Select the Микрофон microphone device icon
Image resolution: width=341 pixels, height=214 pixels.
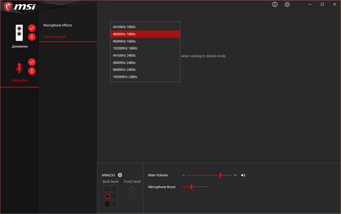(x=19, y=68)
